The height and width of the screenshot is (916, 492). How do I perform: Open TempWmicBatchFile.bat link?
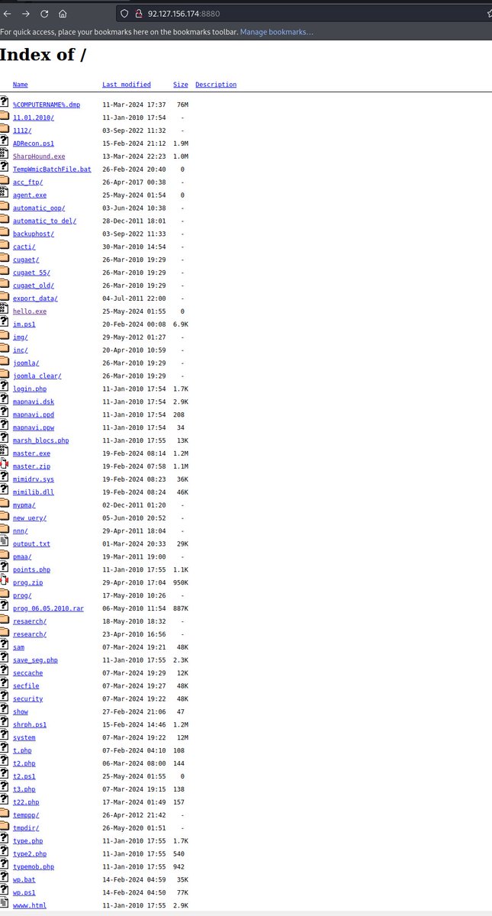tap(52, 169)
